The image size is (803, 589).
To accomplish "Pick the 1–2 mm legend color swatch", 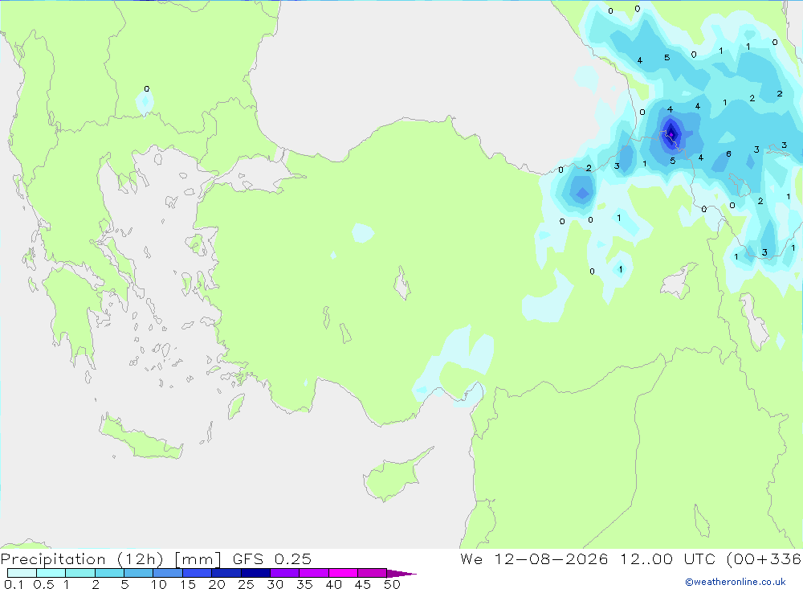I will pos(80,573).
